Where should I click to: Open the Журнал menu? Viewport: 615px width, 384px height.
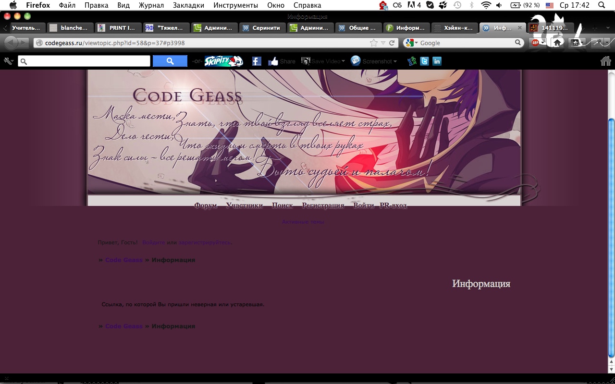coord(151,5)
